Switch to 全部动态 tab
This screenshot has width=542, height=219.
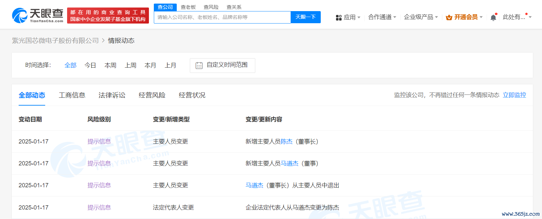tap(32, 95)
